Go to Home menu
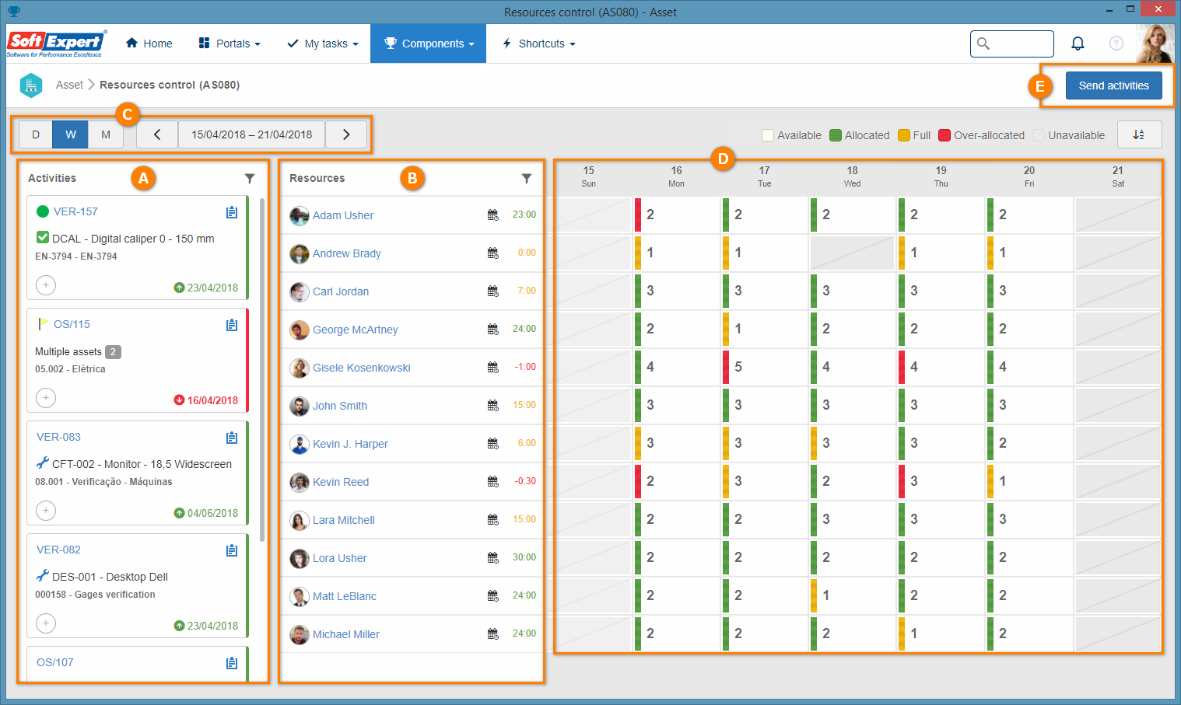Image resolution: width=1181 pixels, height=705 pixels. (149, 44)
